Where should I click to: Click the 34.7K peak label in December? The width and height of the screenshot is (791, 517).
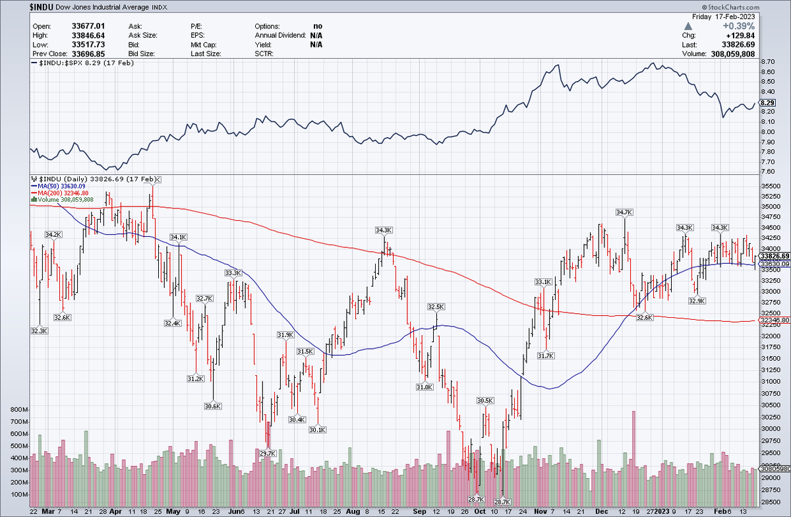(x=624, y=212)
